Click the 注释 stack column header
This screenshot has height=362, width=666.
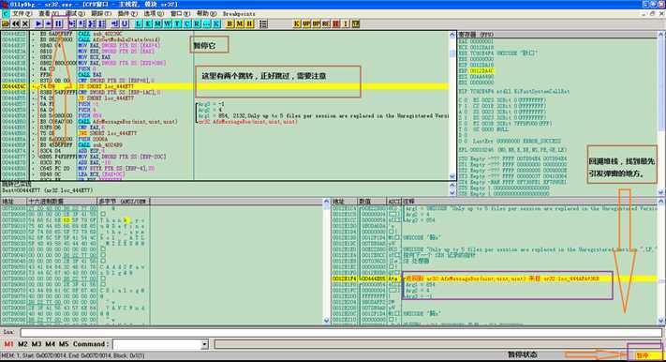pyautogui.click(x=529, y=202)
